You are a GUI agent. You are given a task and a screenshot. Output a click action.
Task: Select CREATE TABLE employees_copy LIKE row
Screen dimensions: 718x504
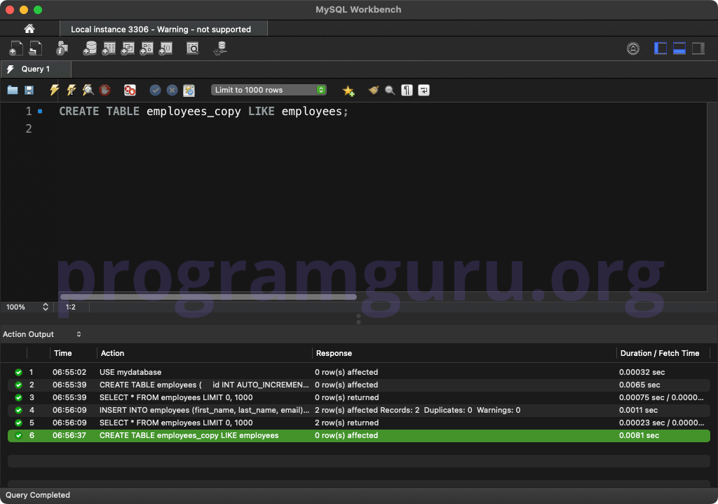pos(359,435)
